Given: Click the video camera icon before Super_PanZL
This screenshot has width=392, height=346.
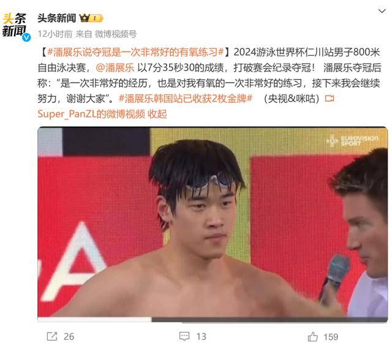Looking at the screenshot, I should point(330,99).
